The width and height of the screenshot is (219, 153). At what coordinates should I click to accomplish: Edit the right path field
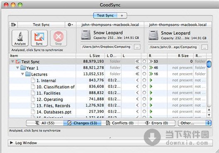coord(173,47)
